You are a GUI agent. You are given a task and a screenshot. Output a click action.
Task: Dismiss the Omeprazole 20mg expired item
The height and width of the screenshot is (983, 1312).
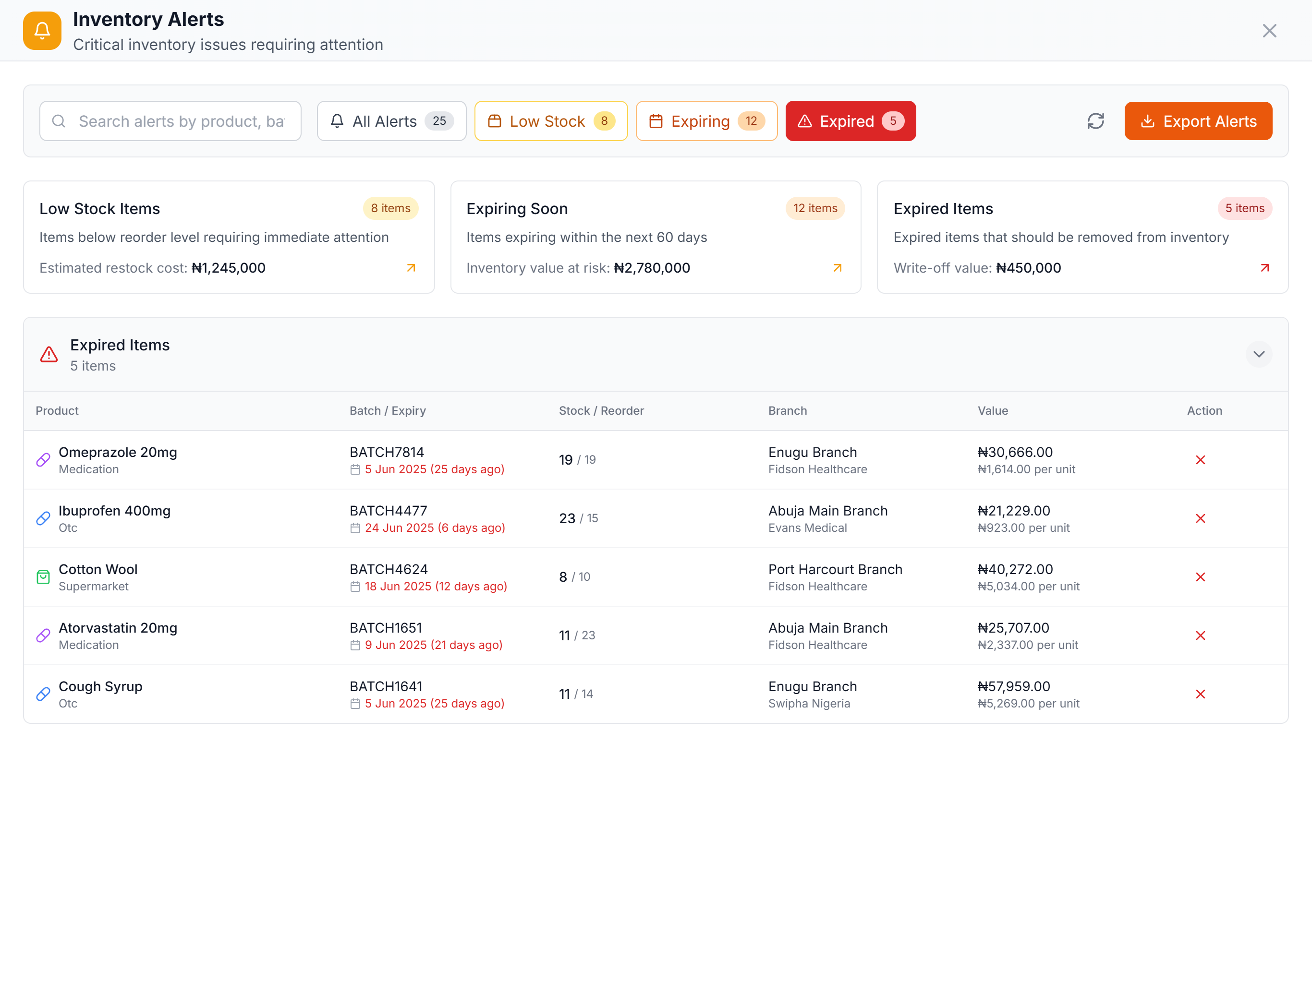click(x=1200, y=460)
